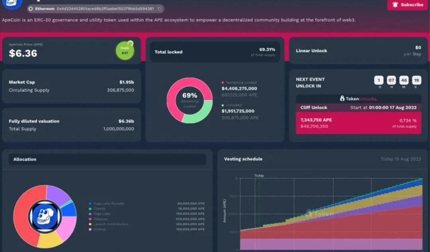The image size is (430, 252).
Task: Click the yellow Launch Contributors legend dot
Action: click(x=90, y=224)
